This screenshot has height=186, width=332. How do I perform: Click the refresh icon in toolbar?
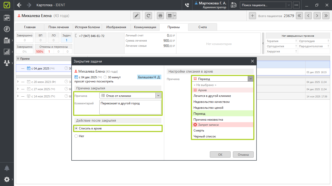pyautogui.click(x=149, y=16)
